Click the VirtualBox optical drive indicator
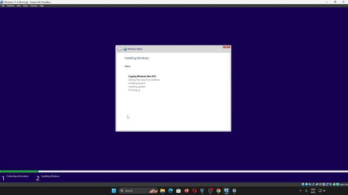Image resolution: width=348 pixels, height=195 pixels. 307,184
